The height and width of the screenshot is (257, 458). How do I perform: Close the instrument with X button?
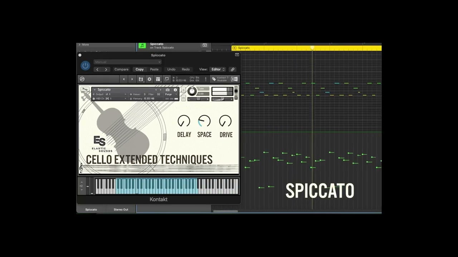(236, 88)
